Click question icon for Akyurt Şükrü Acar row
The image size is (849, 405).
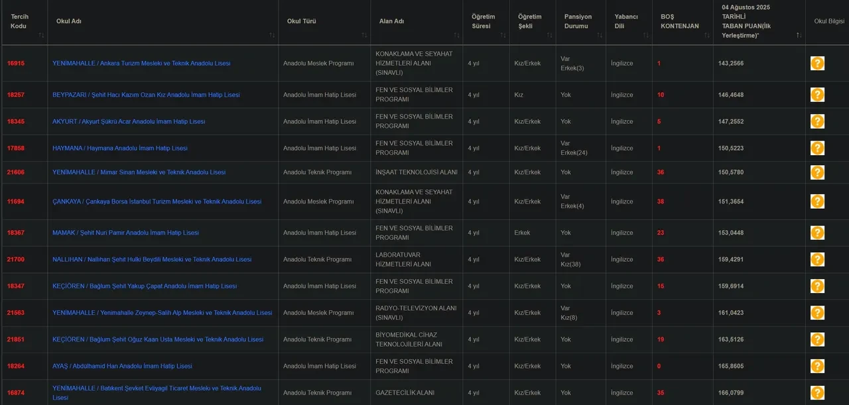817,121
